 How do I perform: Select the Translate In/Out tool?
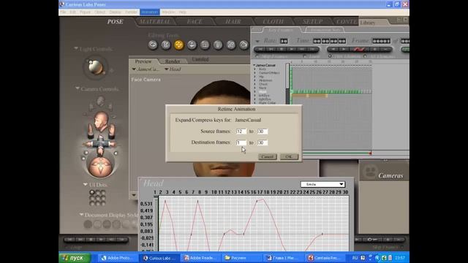[x=192, y=45]
